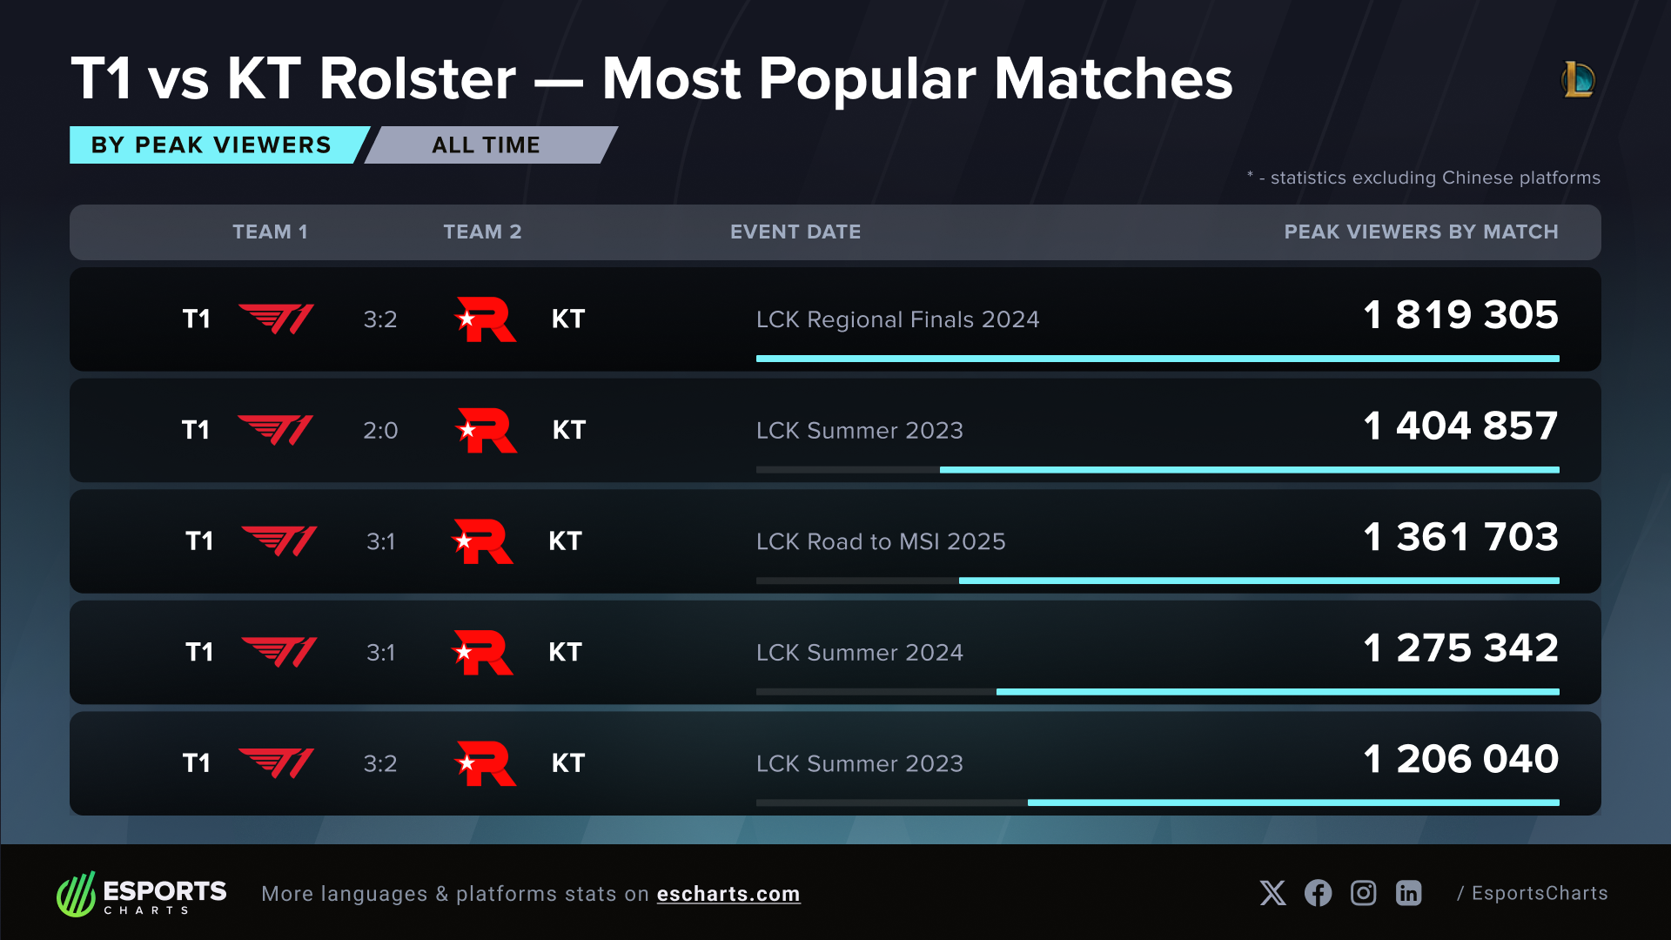This screenshot has height=940, width=1671.
Task: Click the Instagram icon in footer
Action: pos(1363,893)
